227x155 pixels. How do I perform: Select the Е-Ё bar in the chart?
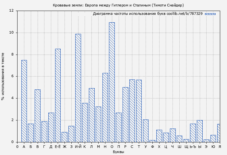click(58, 96)
